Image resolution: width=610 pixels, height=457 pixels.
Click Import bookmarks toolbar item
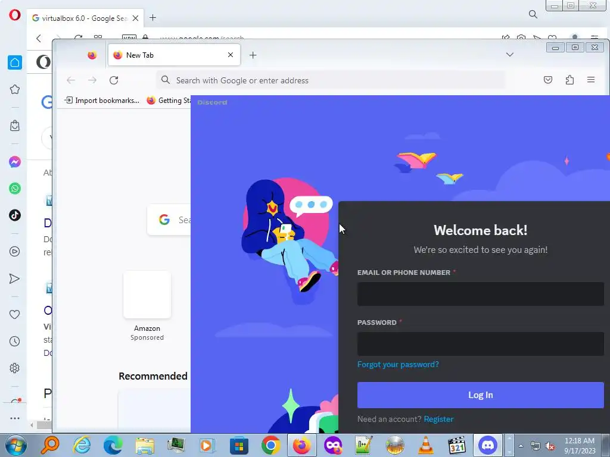[x=102, y=100]
